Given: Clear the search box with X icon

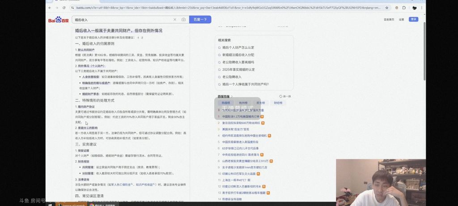Looking at the screenshot, I should [175, 20].
